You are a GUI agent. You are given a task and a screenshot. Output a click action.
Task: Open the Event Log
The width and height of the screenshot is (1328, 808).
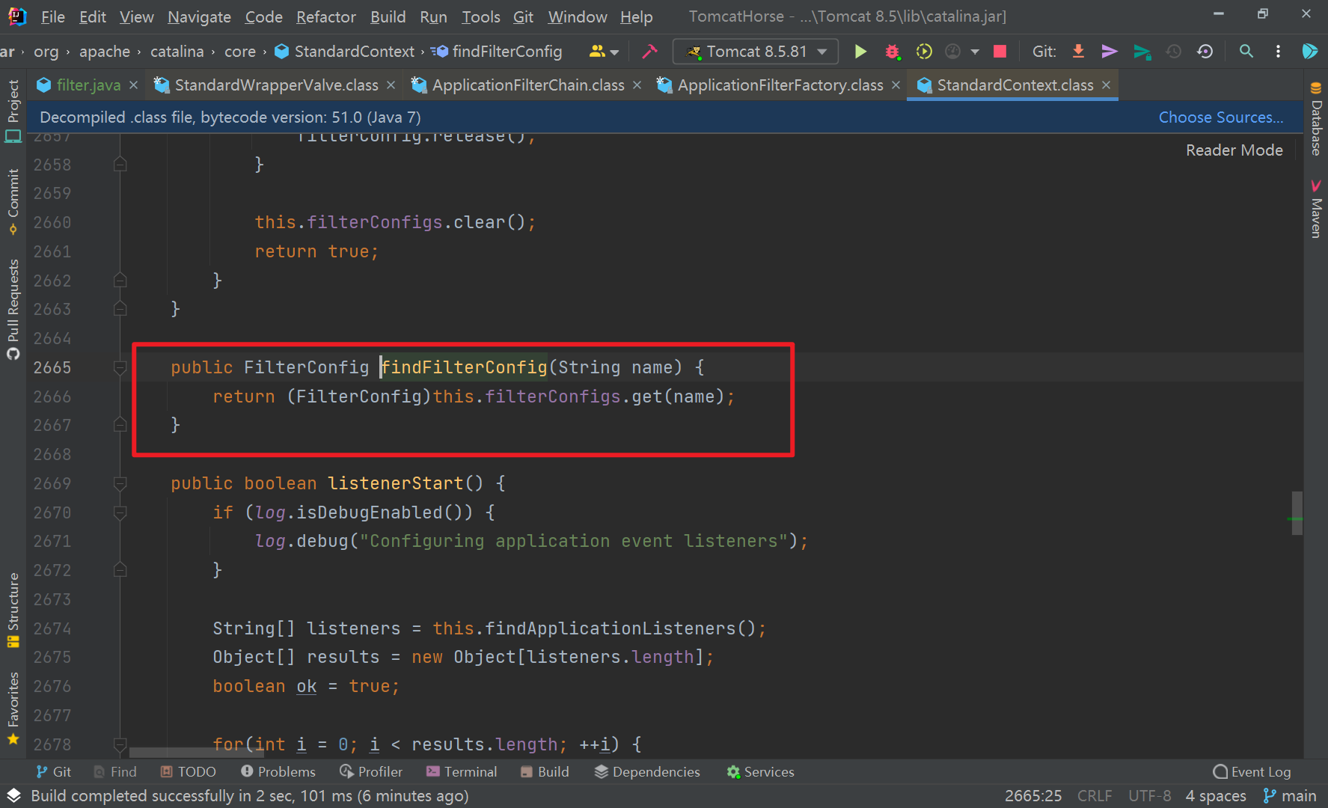pos(1252,771)
